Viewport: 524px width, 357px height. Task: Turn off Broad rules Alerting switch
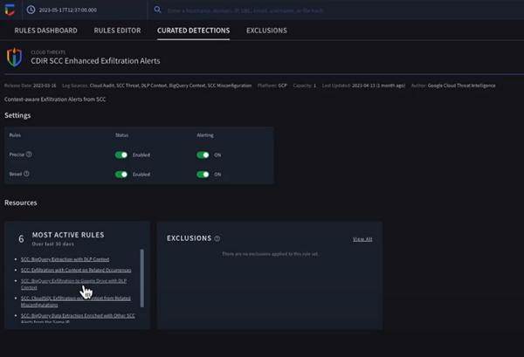tap(203, 174)
